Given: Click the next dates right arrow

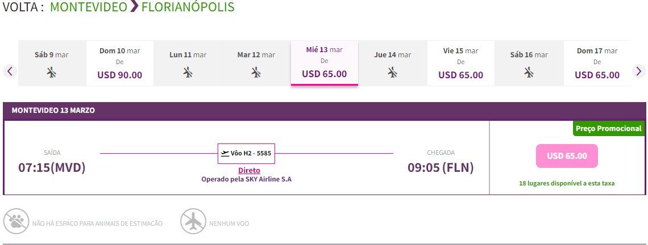Looking at the screenshot, I should (x=639, y=71).
